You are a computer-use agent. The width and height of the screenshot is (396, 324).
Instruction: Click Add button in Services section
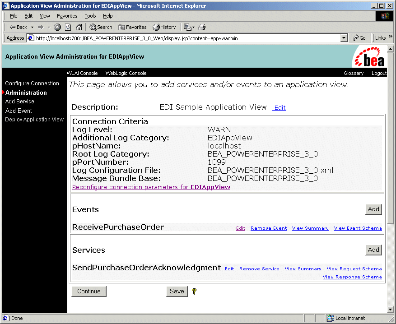(373, 250)
